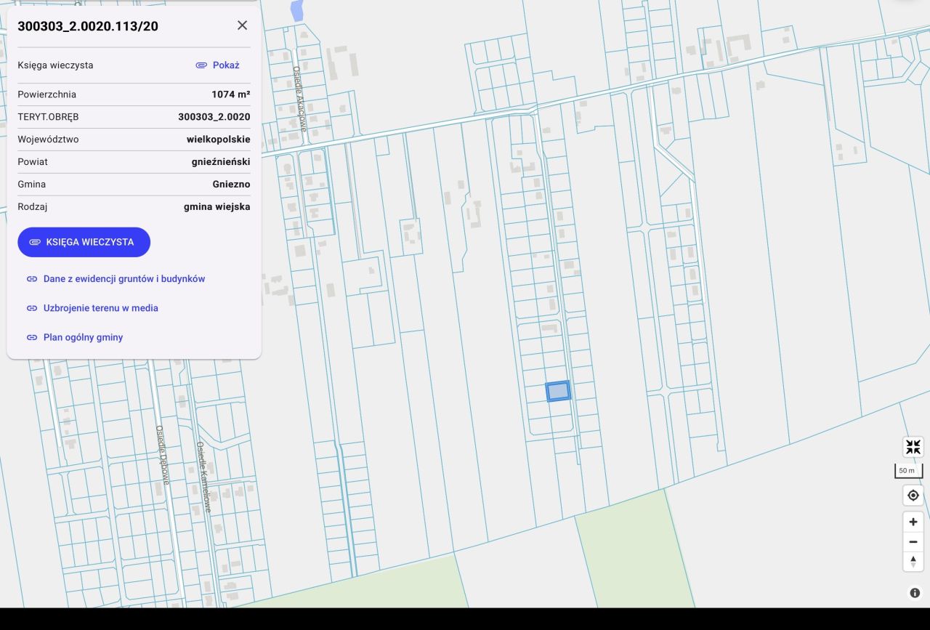Select the area value 1074 m²
The image size is (930, 630).
pos(231,94)
